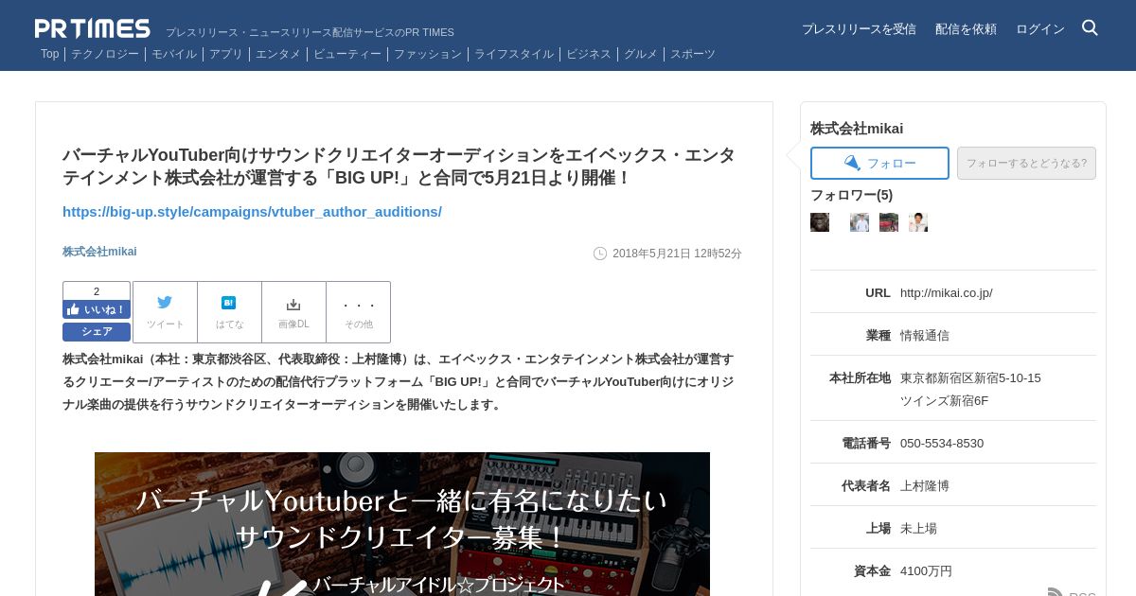Image resolution: width=1136 pixels, height=596 pixels.
Task: Open the second follower avatar
Action: (x=860, y=222)
